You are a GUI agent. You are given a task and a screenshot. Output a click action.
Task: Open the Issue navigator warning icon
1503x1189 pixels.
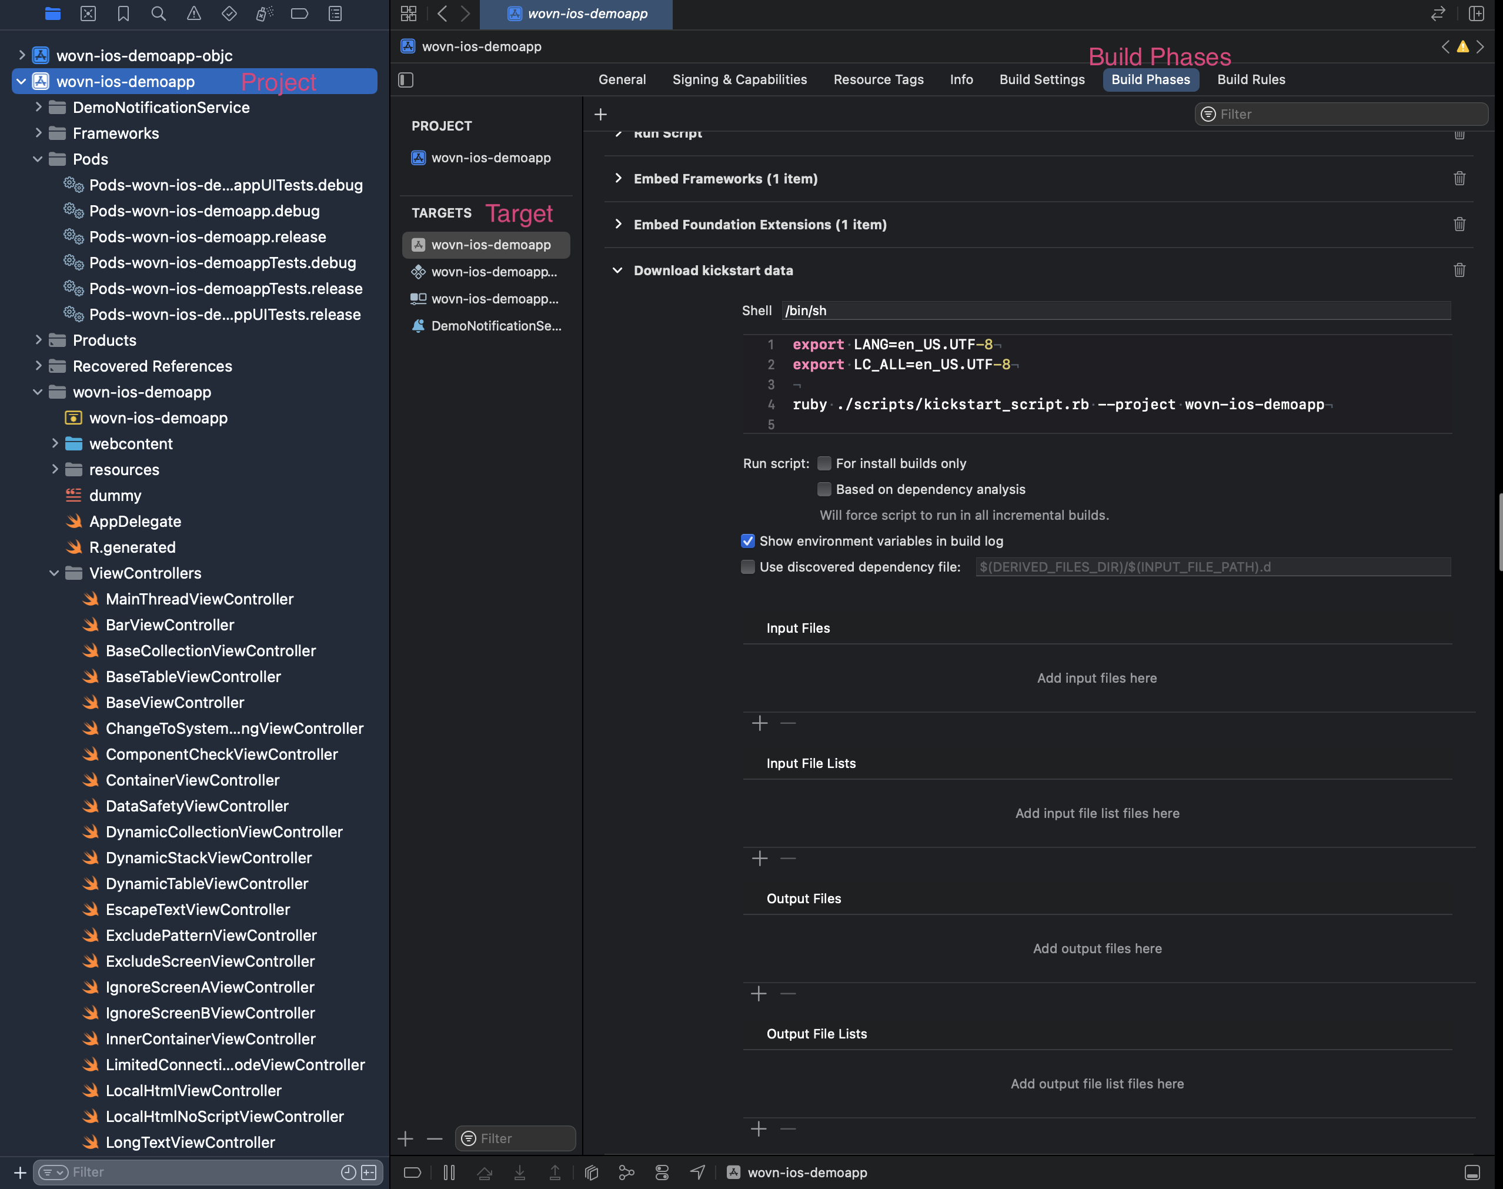tap(193, 13)
